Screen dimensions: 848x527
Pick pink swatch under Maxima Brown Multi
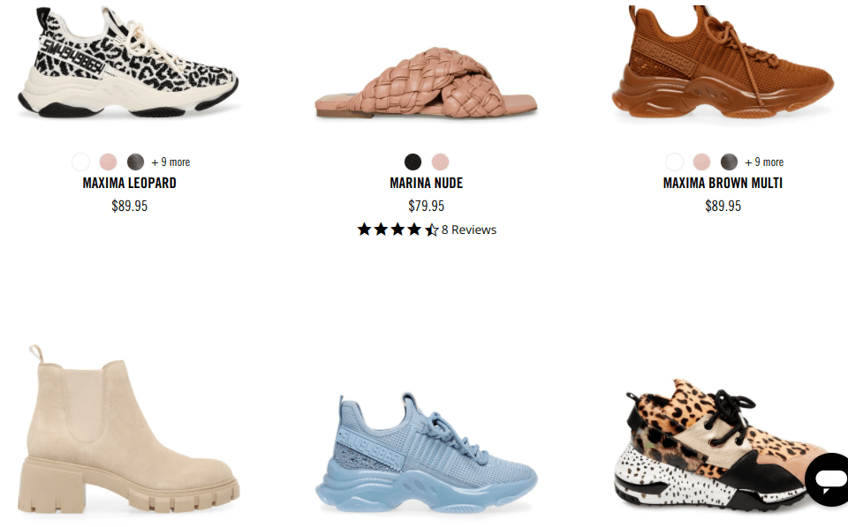[x=701, y=162]
